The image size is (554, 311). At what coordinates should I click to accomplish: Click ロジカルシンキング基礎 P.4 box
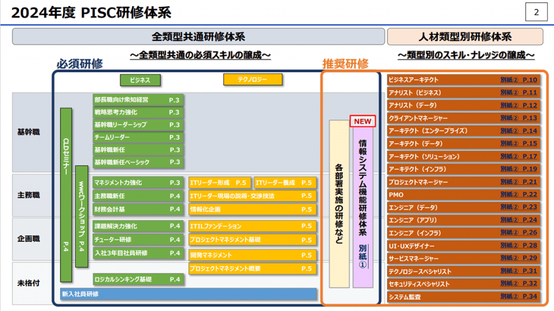[138, 280]
